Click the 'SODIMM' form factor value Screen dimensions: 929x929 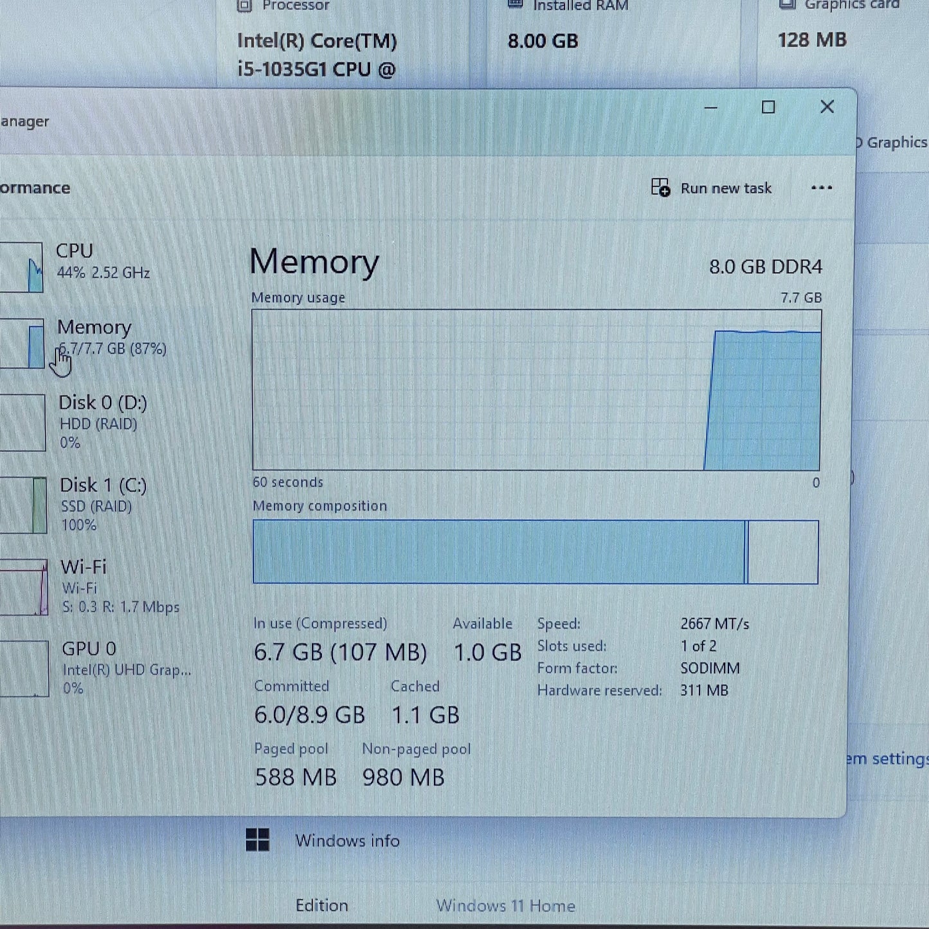(x=710, y=669)
